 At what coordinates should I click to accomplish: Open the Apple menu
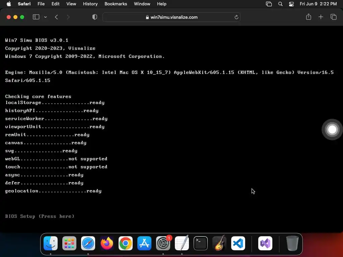(9, 4)
